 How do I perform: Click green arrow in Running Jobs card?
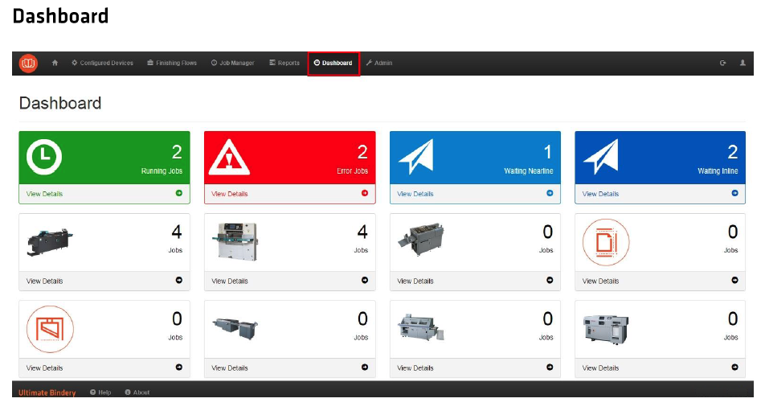179,193
